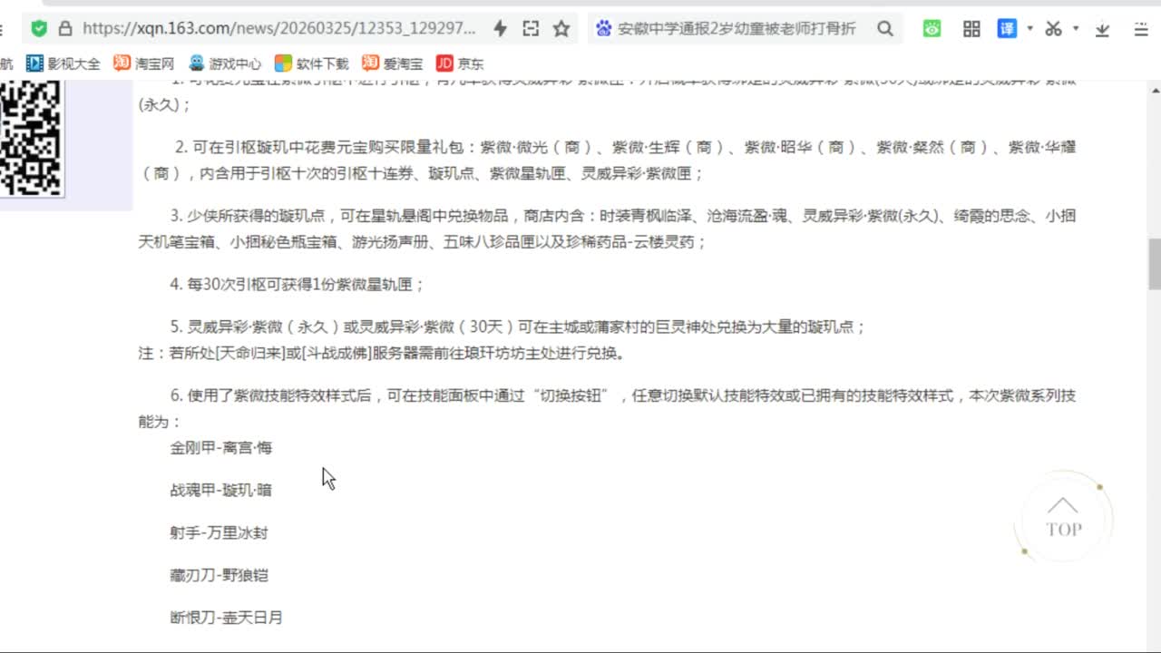
Task: Expand the translate options dropdown arrow
Action: coord(1029,28)
